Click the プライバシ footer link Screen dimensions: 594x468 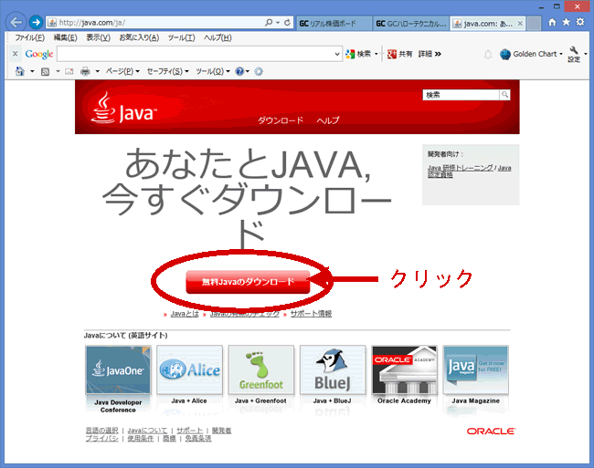click(101, 439)
